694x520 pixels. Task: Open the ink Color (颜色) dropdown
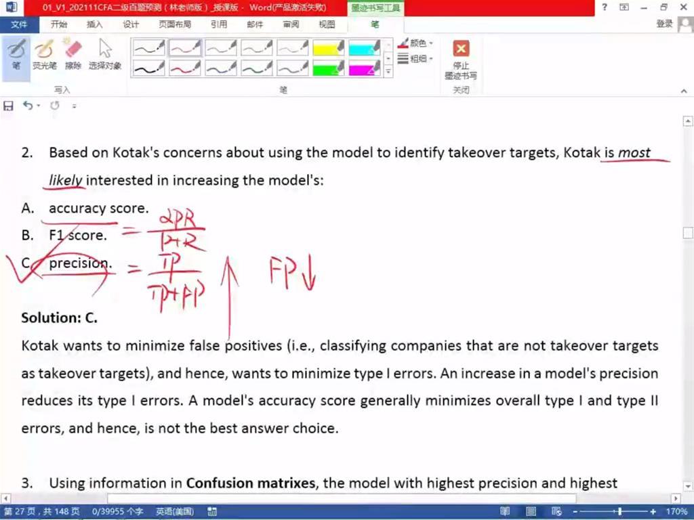(415, 43)
